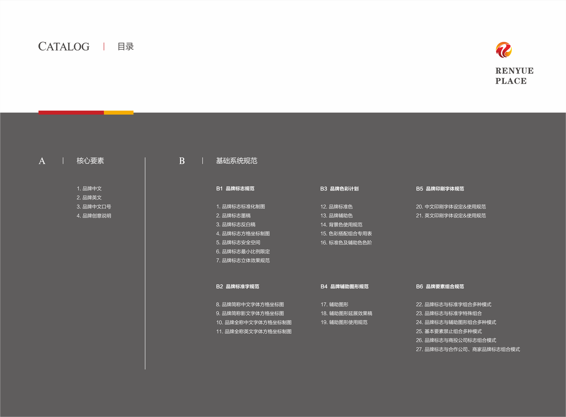Click 7. 品牌标志立体效果规范
The height and width of the screenshot is (417, 566).
[243, 260]
